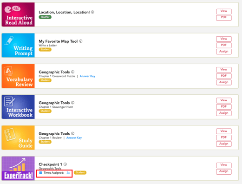The image size is (242, 184).
Task: Click Teacher tag under Location, Location, Location!
Action: pyautogui.click(x=45, y=17)
